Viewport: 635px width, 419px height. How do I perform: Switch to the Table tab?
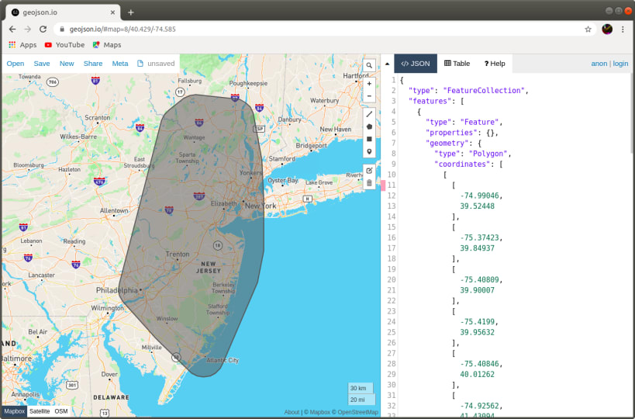pos(457,64)
